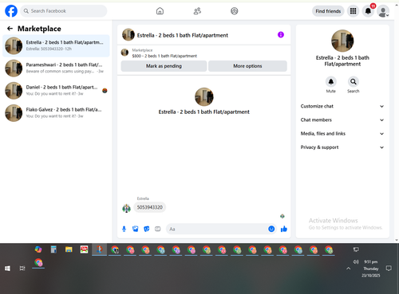Click the seen avatar on Daniel's chat row
This screenshot has width=399, height=294.
(x=105, y=91)
